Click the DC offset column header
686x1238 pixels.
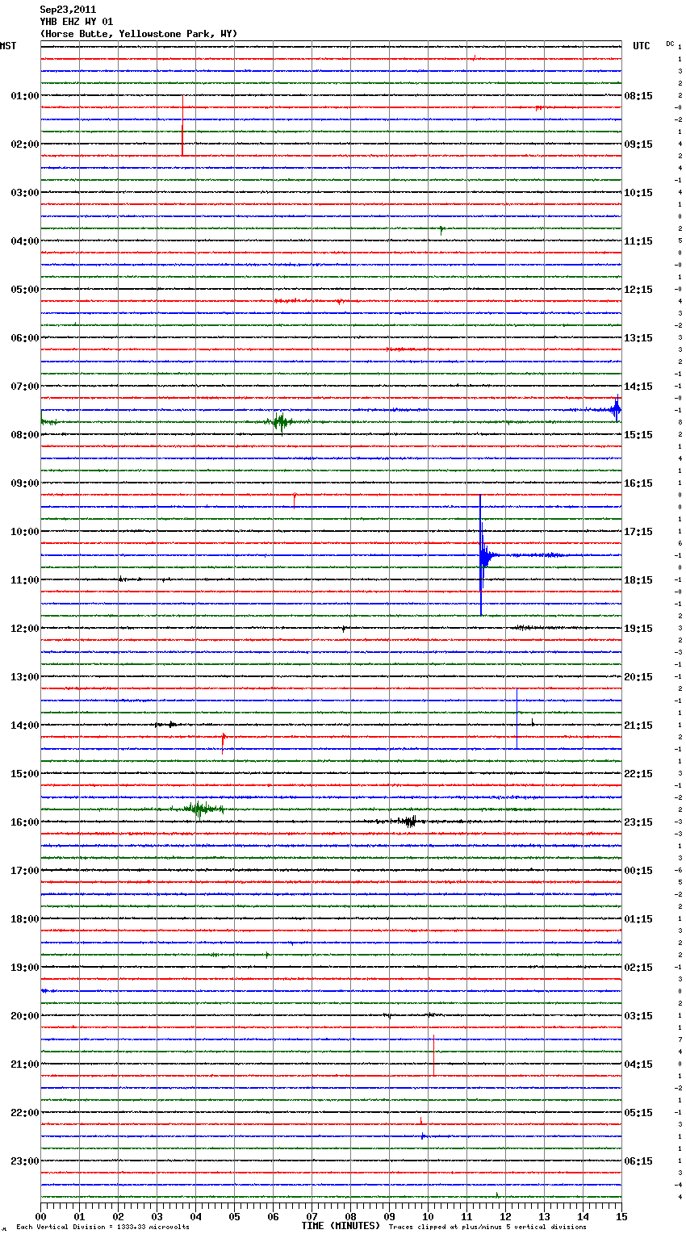[670, 44]
